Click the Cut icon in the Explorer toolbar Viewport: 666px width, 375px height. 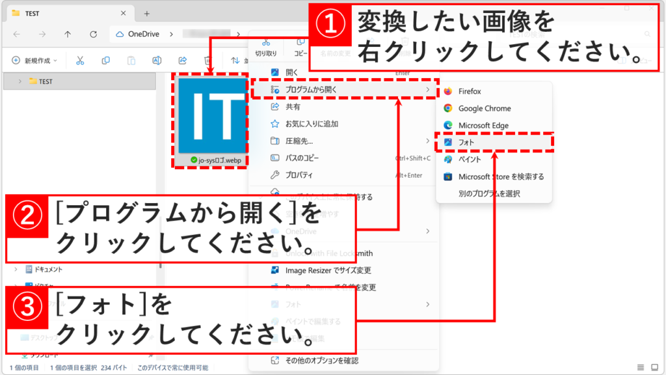coord(79,60)
